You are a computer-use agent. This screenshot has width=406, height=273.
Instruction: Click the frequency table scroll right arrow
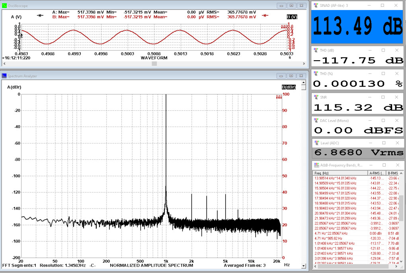click(397, 266)
